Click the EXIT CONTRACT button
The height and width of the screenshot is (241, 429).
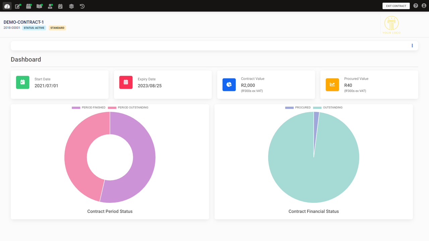[396, 6]
